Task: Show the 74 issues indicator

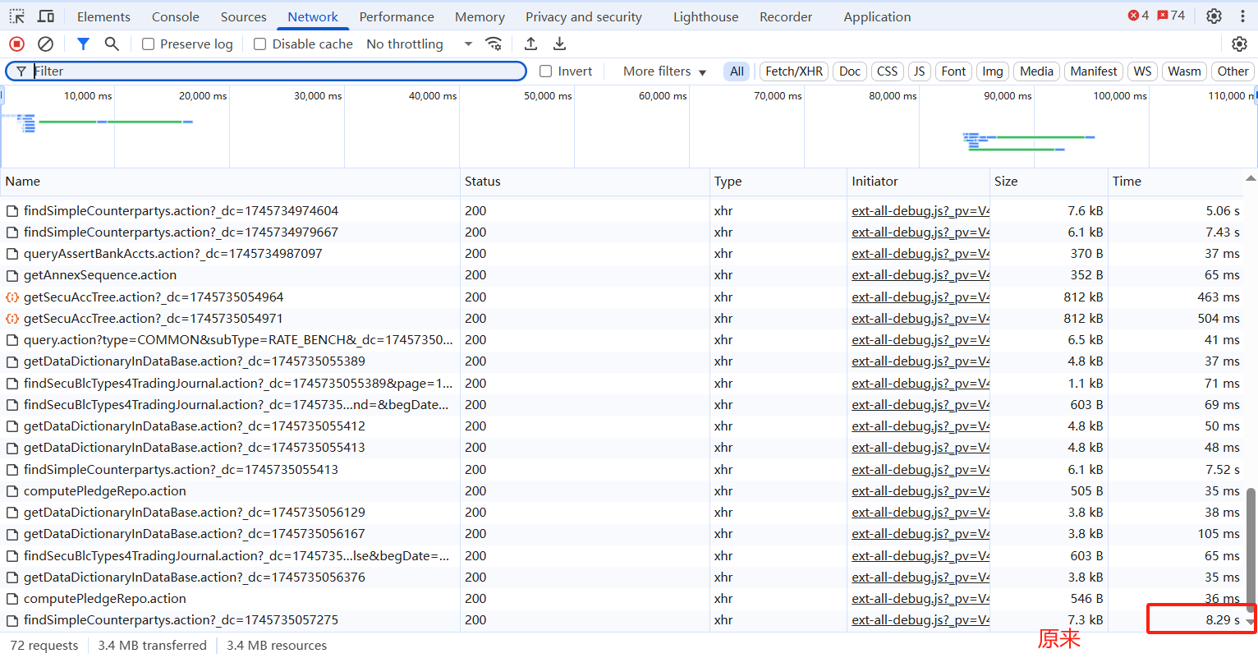Action: point(1171,16)
